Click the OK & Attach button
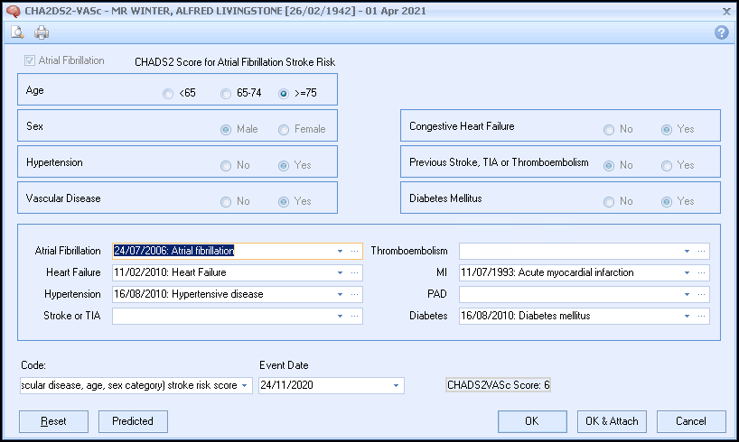Viewport: 739px width, 442px height. point(611,421)
